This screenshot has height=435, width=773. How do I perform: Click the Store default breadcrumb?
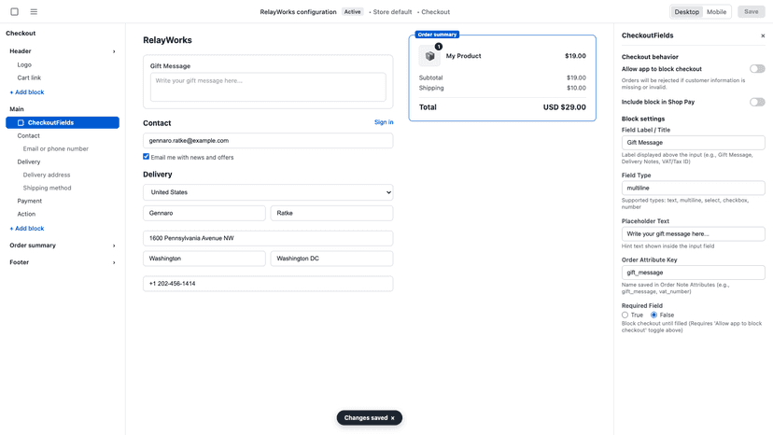click(x=392, y=12)
